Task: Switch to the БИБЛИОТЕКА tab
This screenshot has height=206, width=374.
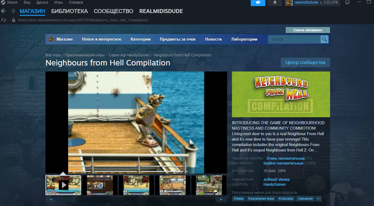Action: tap(69, 11)
